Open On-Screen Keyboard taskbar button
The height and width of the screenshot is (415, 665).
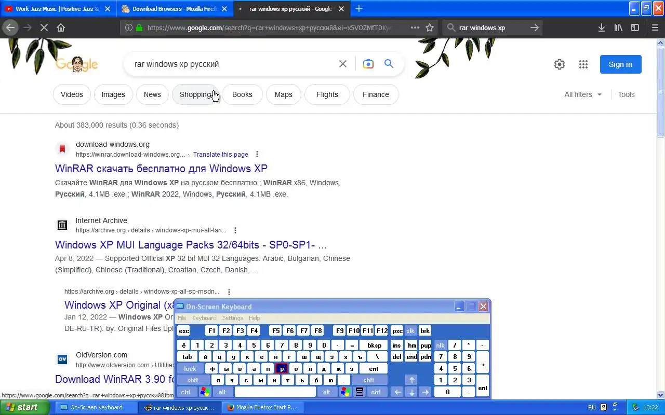96,407
